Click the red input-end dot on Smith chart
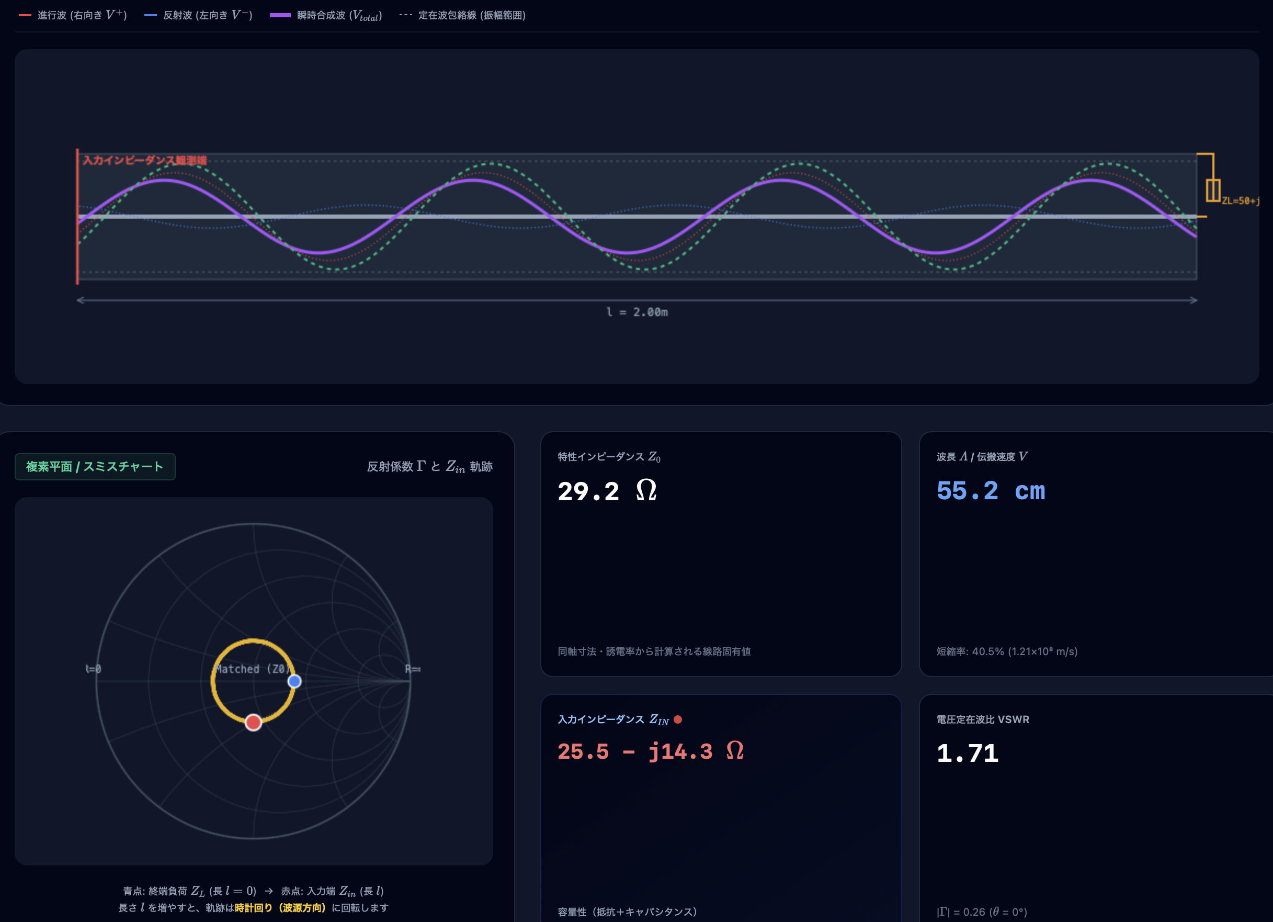The width and height of the screenshot is (1273, 922). [253, 722]
